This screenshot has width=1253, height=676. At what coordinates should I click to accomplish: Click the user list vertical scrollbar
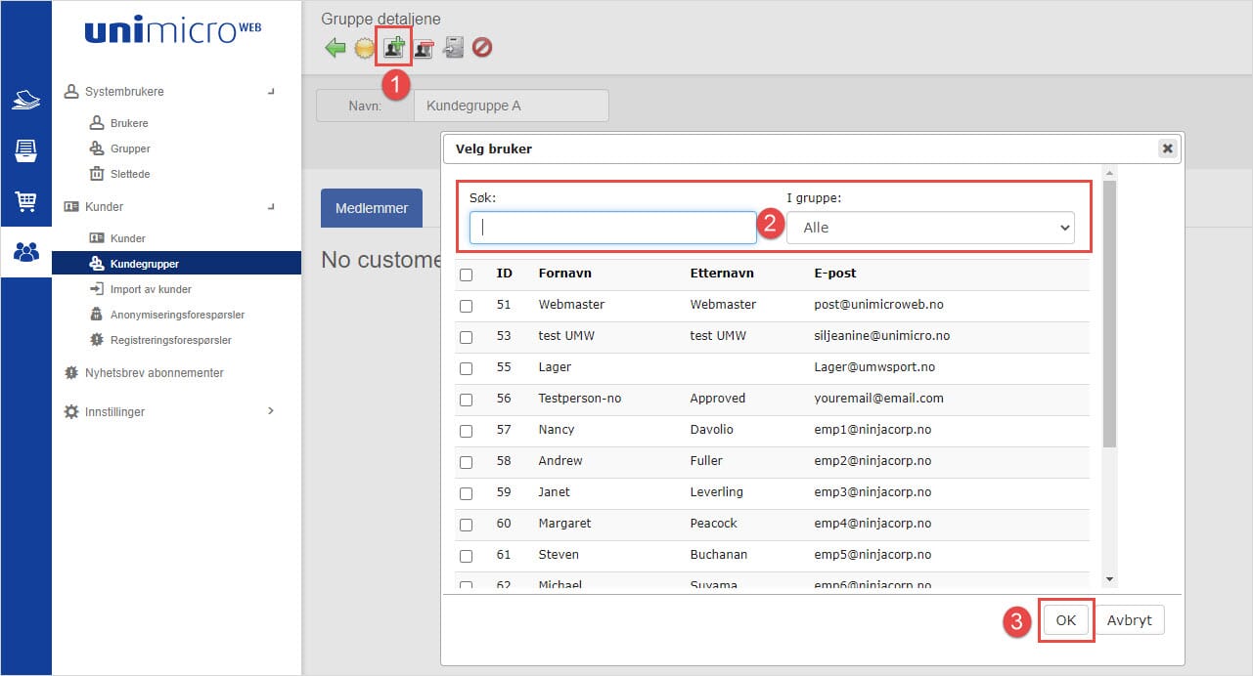tap(1108, 313)
